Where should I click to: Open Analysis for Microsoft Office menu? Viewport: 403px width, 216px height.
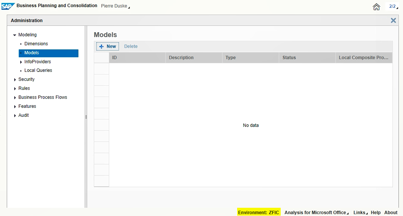tap(316, 212)
